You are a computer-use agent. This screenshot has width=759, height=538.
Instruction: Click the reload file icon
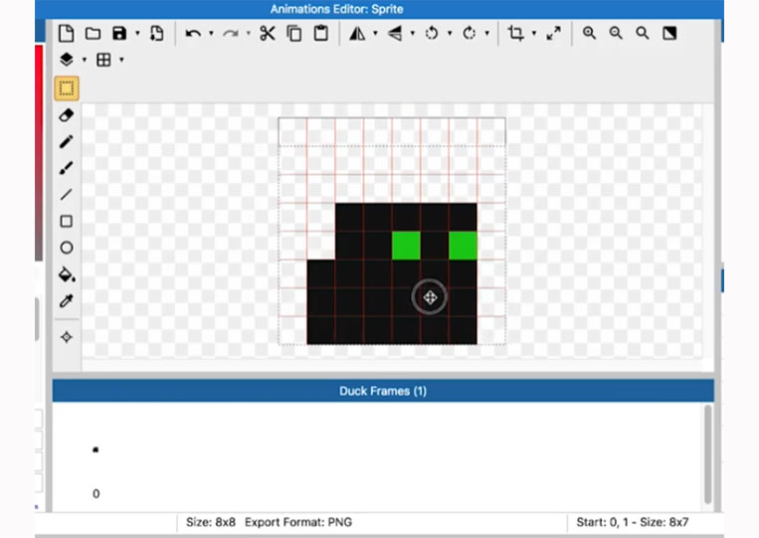[156, 34]
